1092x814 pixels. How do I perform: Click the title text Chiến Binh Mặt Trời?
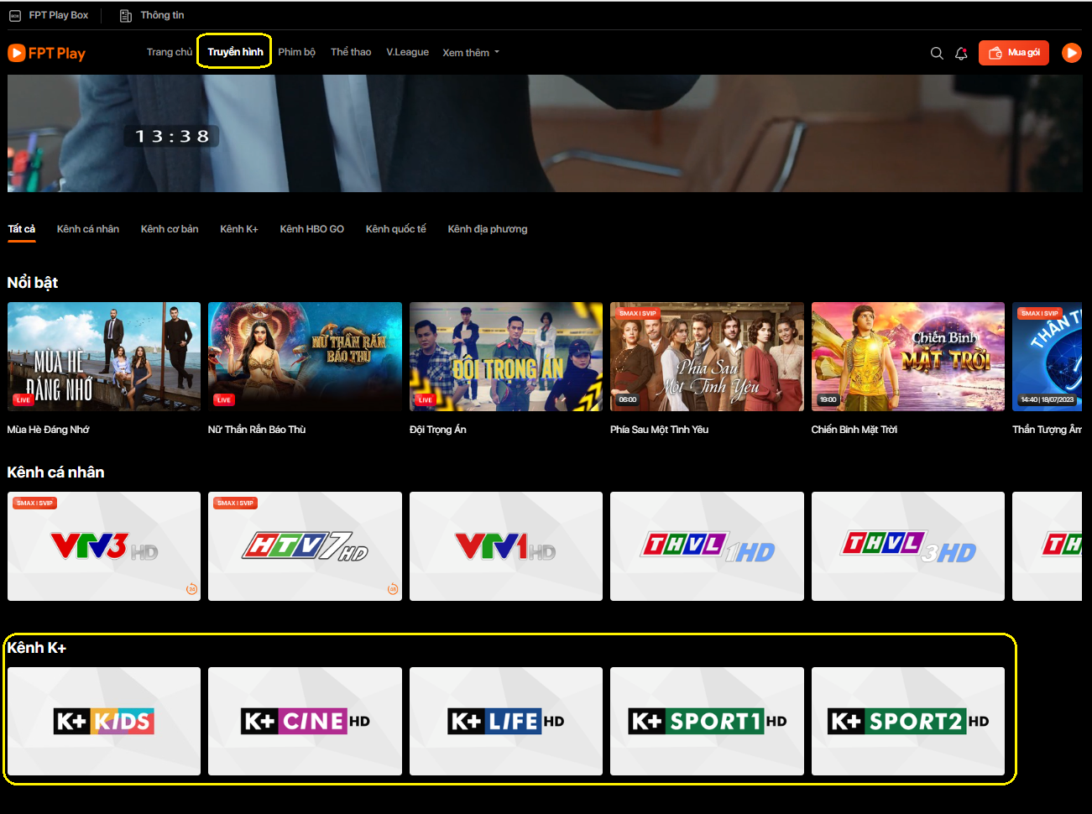click(854, 430)
